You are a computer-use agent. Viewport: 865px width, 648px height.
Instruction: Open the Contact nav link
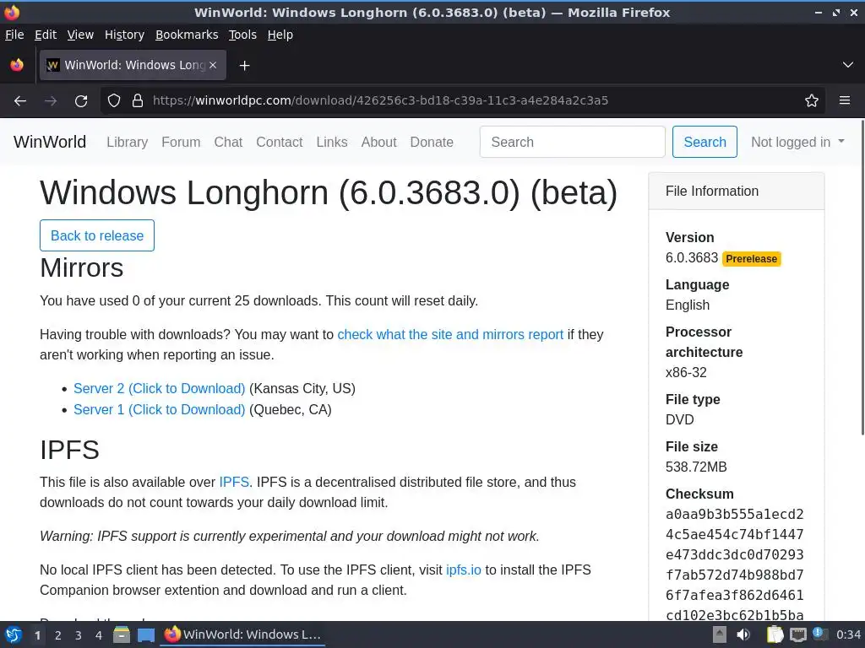click(x=279, y=142)
